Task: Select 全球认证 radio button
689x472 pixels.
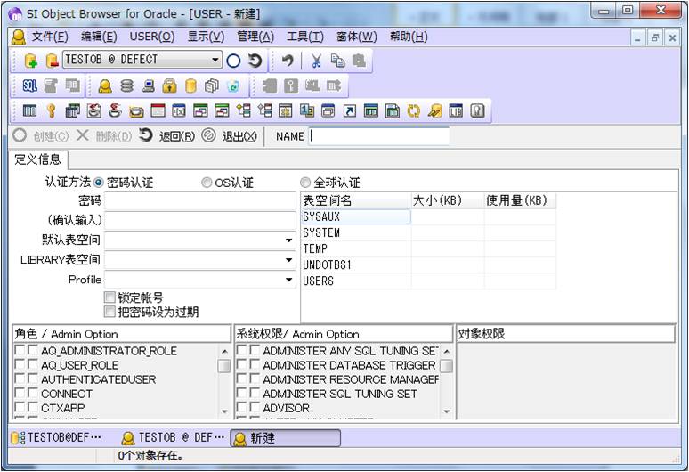Action: pos(305,182)
